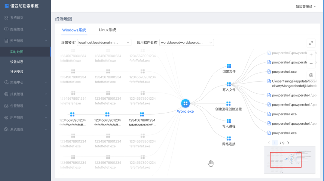Select the 创建文件 node icon
The height and width of the screenshot is (181, 324).
(229, 66)
